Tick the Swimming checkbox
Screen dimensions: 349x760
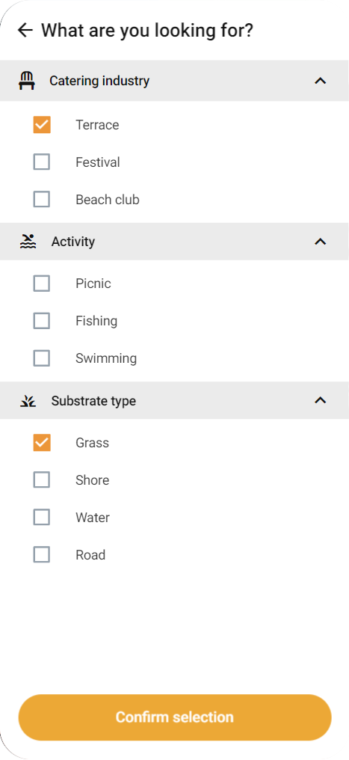click(42, 358)
